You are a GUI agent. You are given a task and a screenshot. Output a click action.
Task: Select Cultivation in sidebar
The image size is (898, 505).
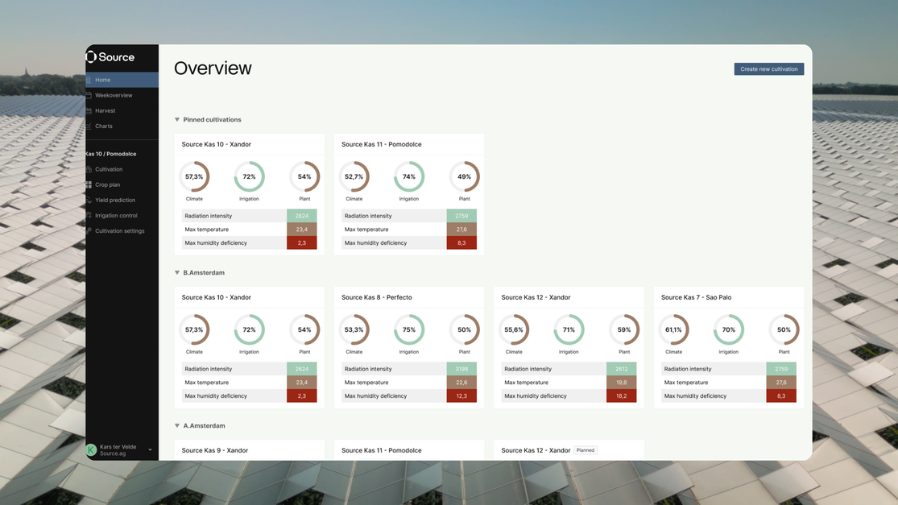click(109, 169)
